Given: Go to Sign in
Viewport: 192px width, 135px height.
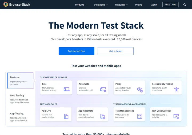Looking at the screenshot, I should pyautogui.click(x=154, y=5).
